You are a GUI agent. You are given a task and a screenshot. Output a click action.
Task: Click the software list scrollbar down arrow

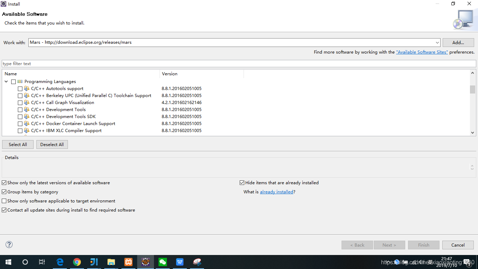point(473,133)
